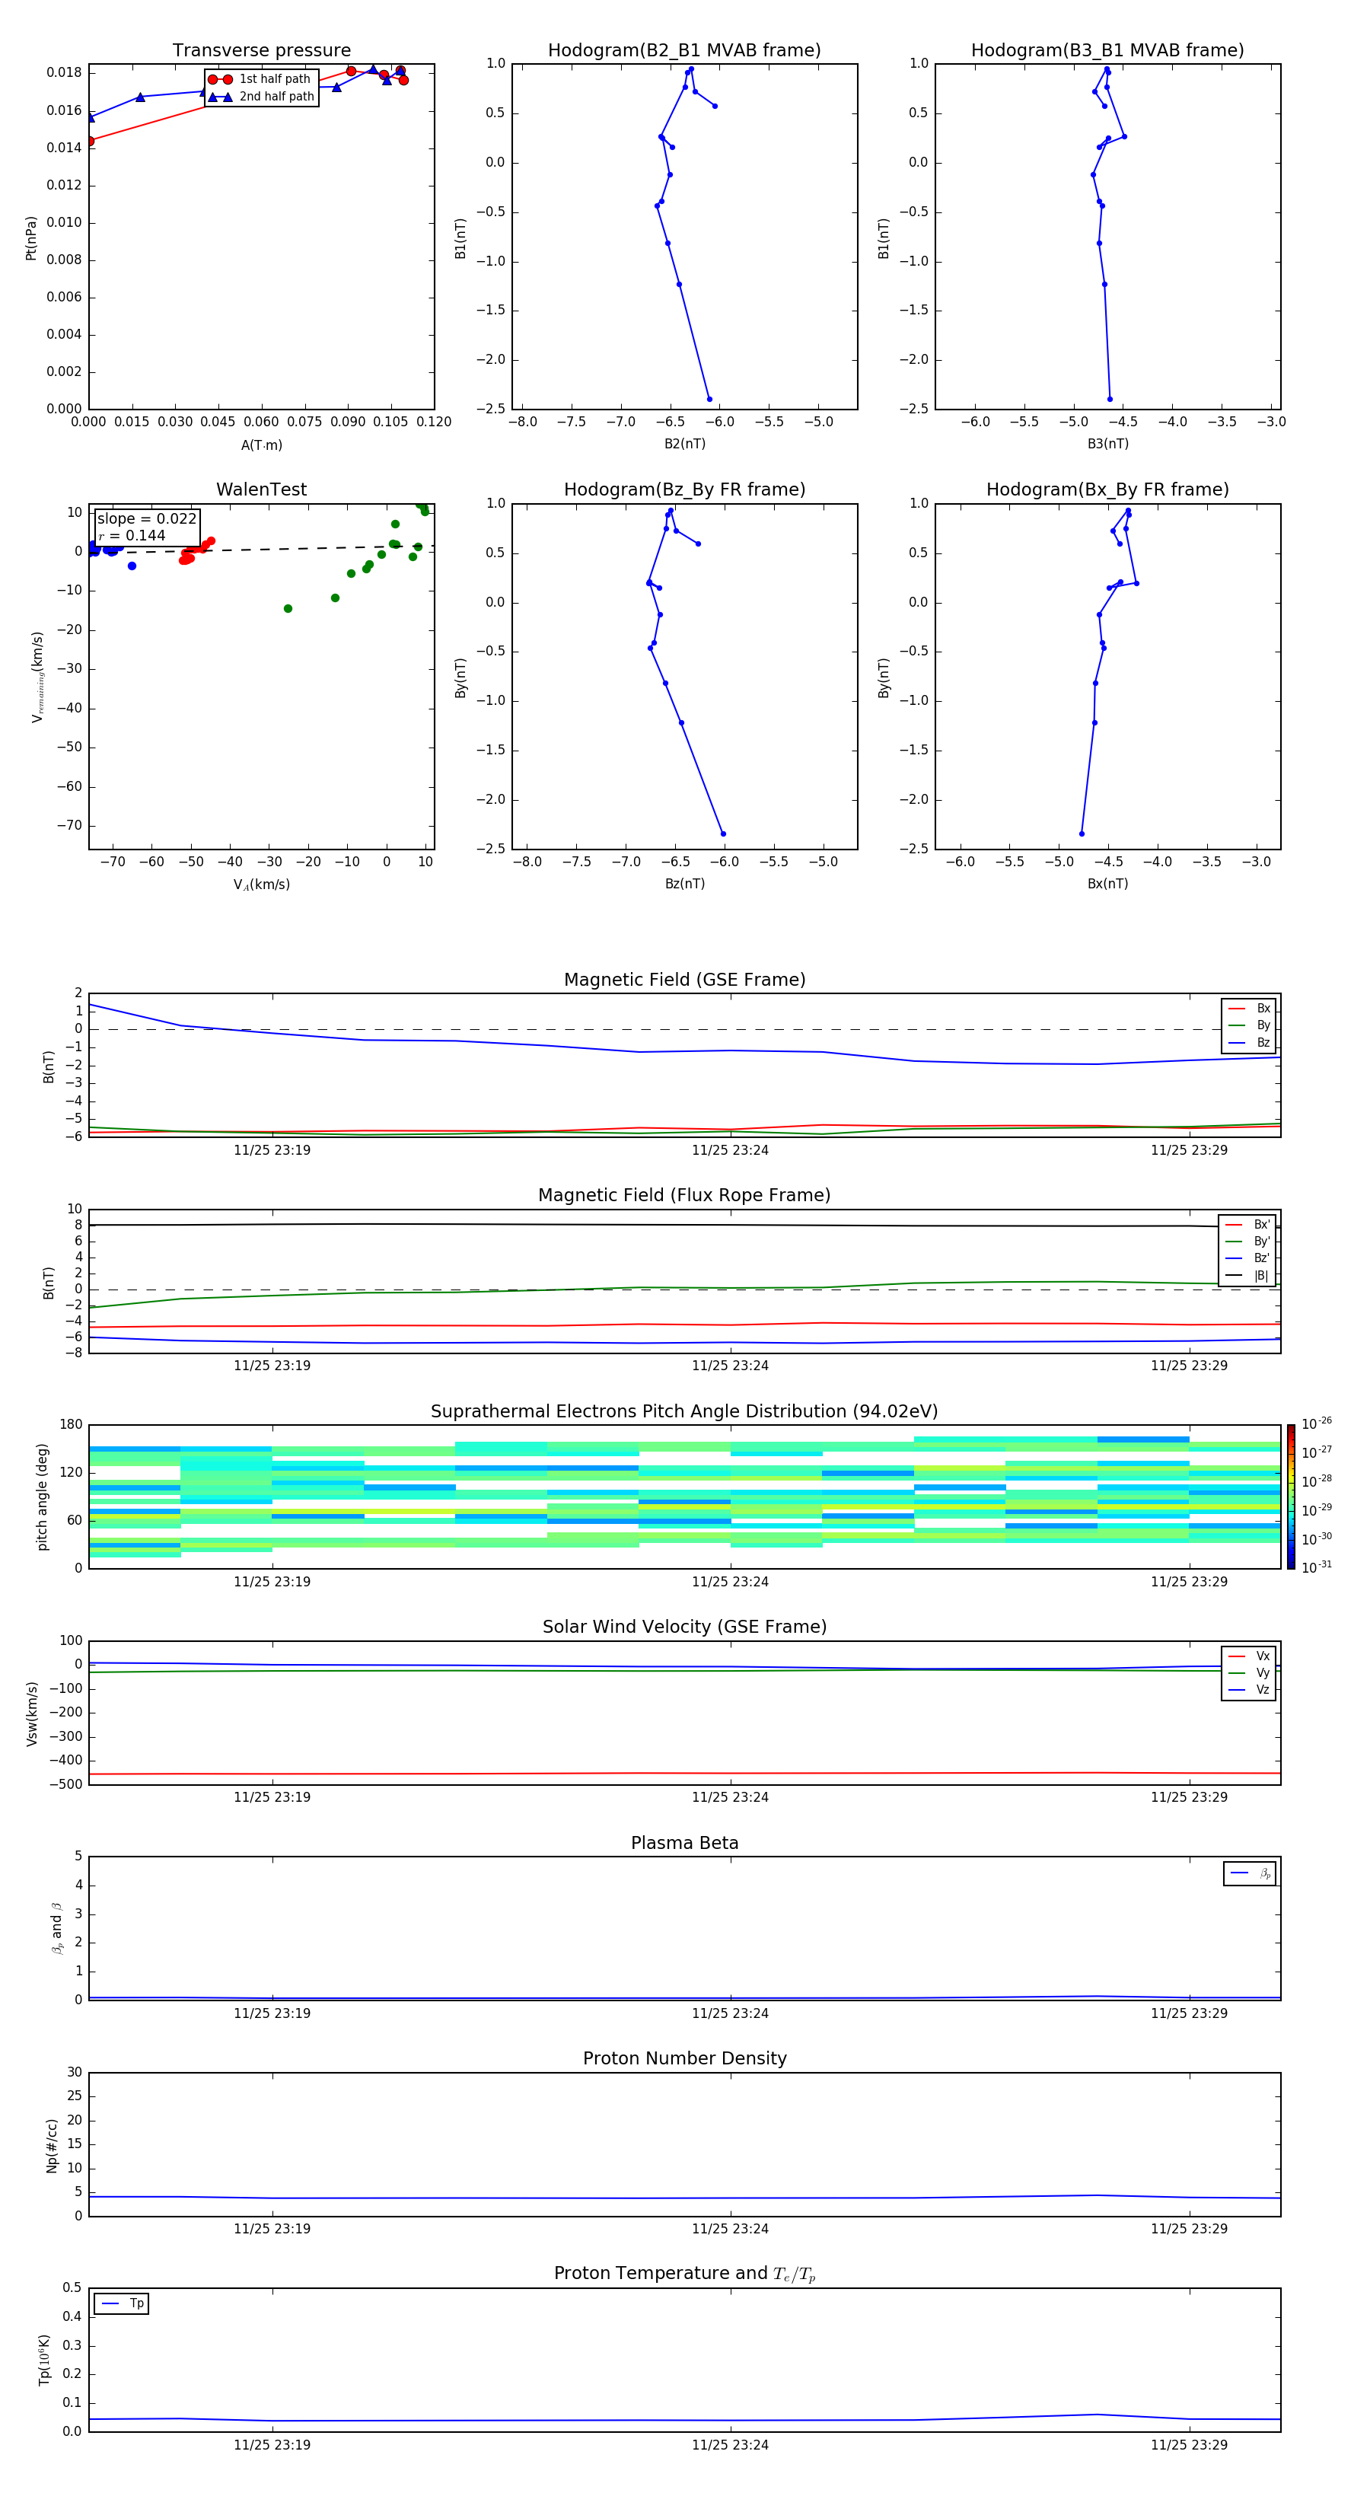Click the 'V_remaining(km/s)' y-axis label
The height and width of the screenshot is (2512, 1370).
tap(37, 677)
